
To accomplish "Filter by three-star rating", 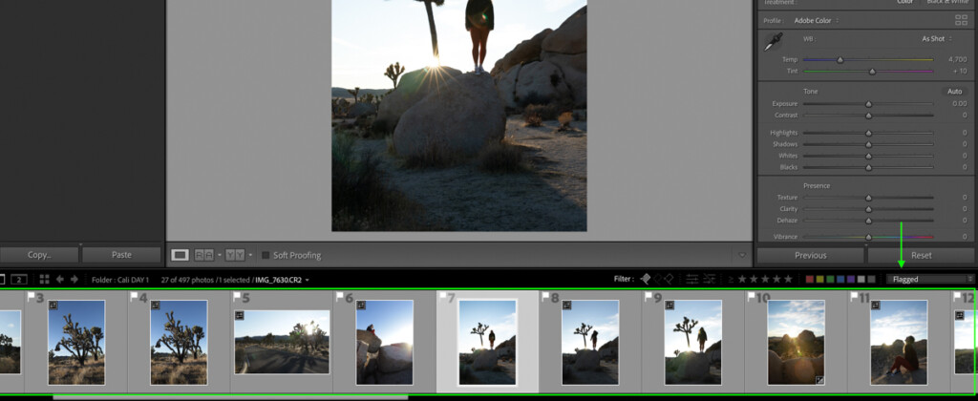I will point(765,280).
